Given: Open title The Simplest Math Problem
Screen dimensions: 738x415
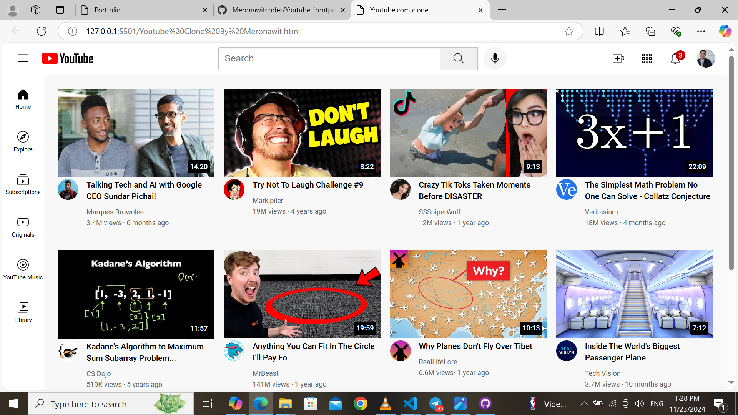Looking at the screenshot, I should [x=648, y=191].
